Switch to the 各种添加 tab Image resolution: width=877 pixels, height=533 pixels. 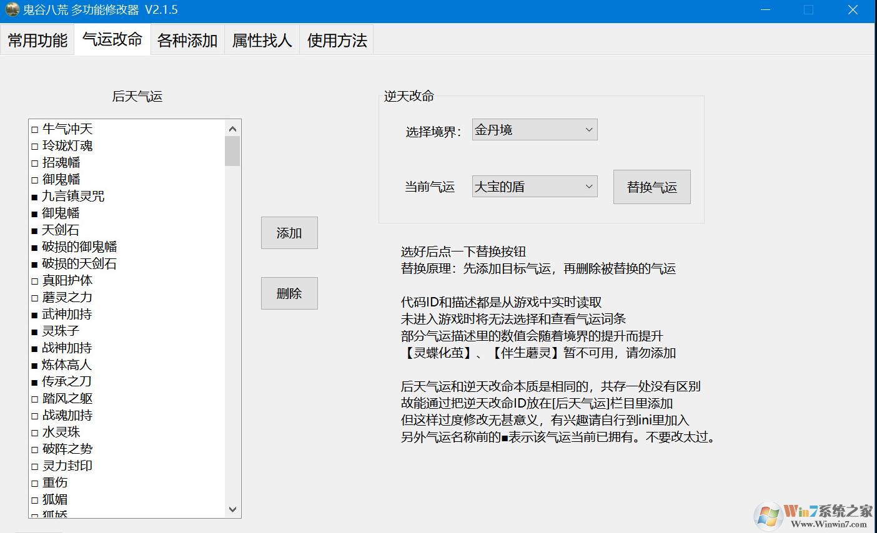187,40
